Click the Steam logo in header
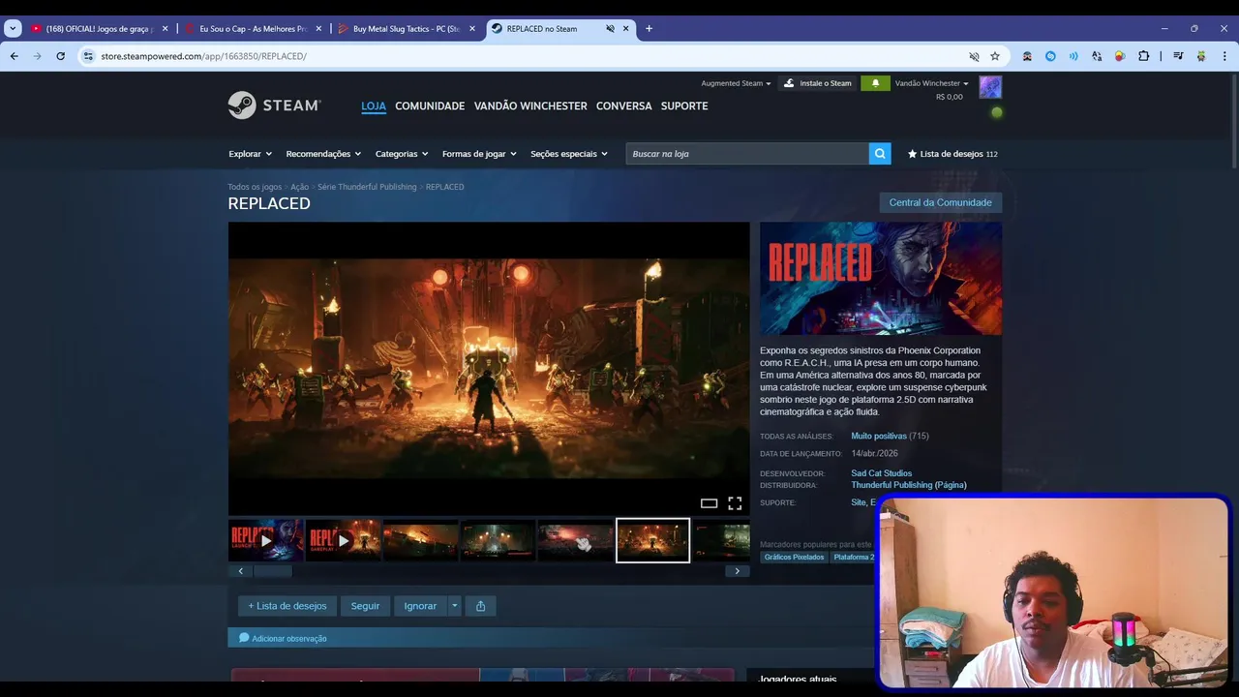 (274, 106)
